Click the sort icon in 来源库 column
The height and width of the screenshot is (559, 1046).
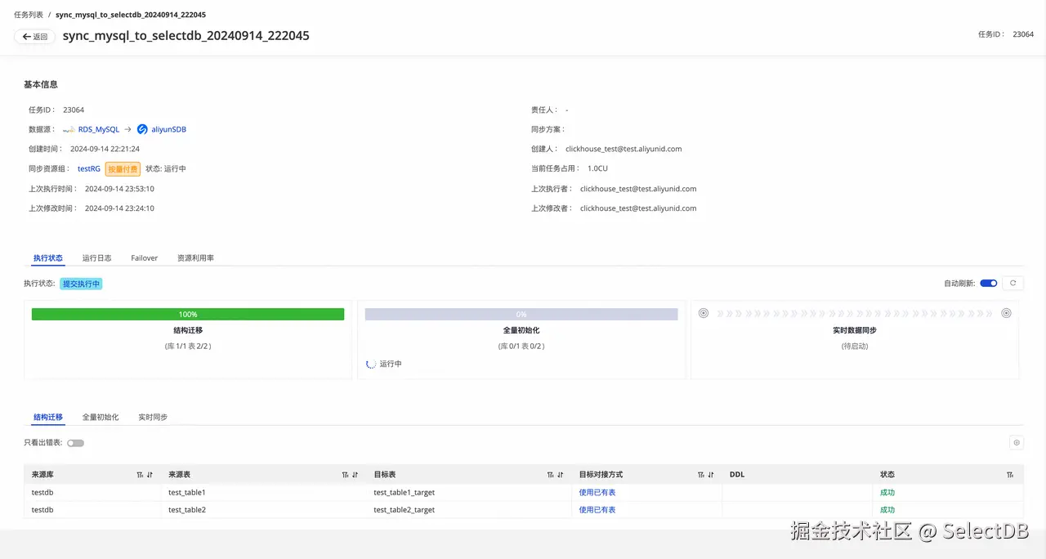[x=150, y=475]
